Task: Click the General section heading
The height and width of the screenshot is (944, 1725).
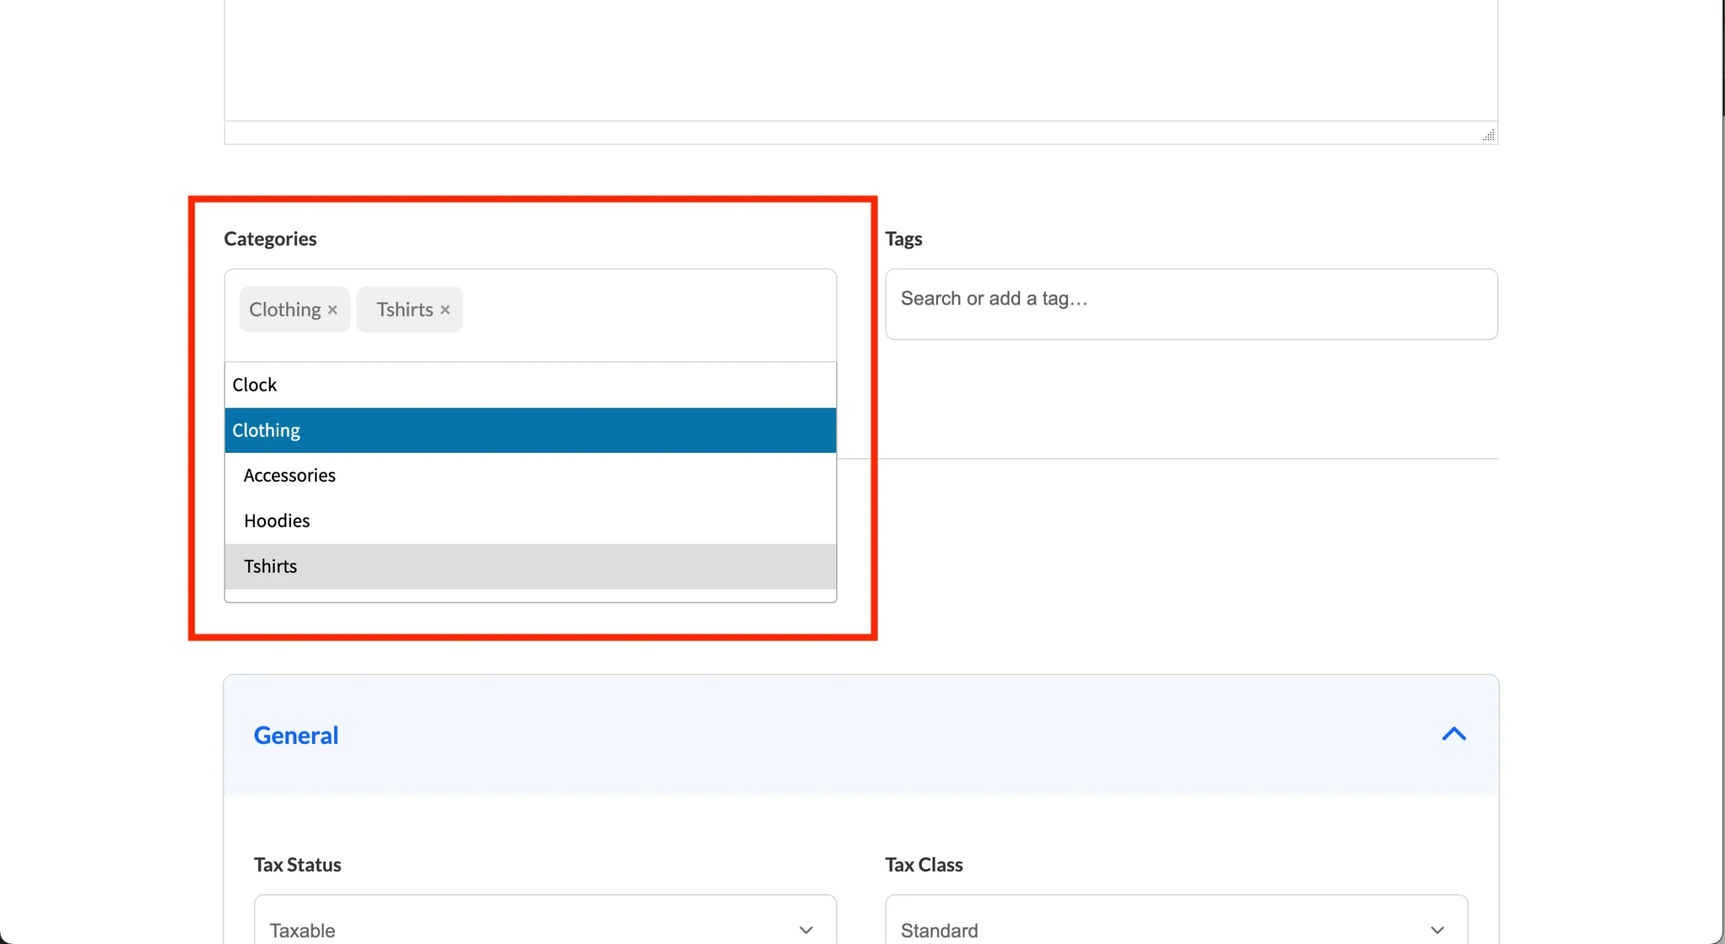Action: tap(296, 735)
